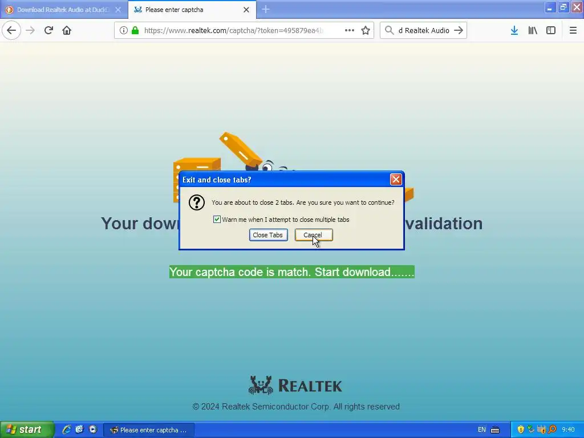Image resolution: width=584 pixels, height=438 pixels.
Task: Click the question mark dialog icon
Action: [197, 202]
